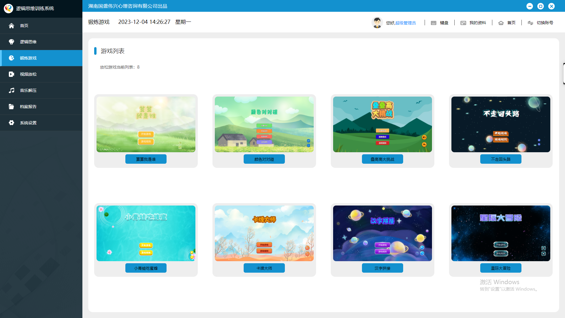Click the keyboard icon in the top bar
This screenshot has width=565, height=318.
433,23
